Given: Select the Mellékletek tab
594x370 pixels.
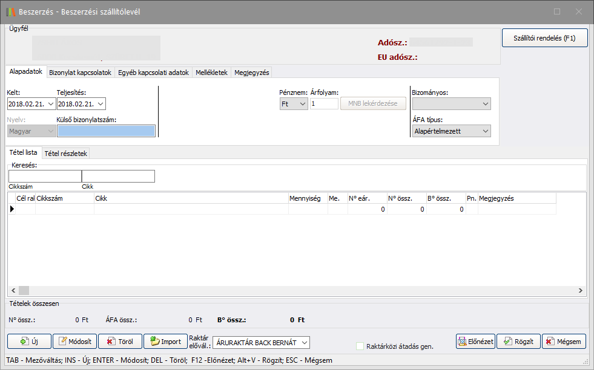Looking at the screenshot, I should pyautogui.click(x=211, y=73).
